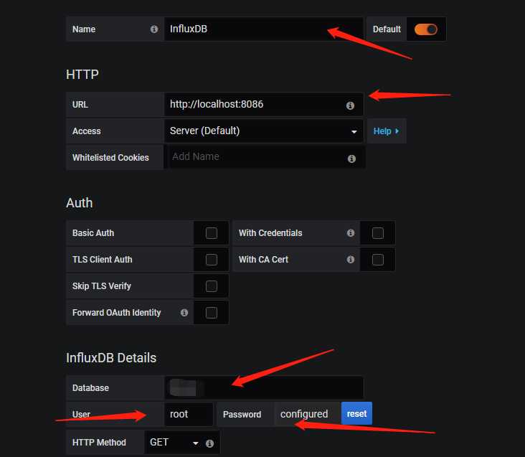Select the Database label
525x457 pixels.
(x=90, y=387)
